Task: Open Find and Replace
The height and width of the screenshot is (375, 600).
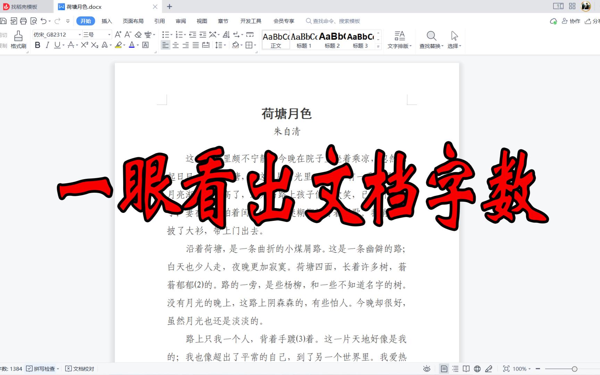Action: (x=431, y=39)
